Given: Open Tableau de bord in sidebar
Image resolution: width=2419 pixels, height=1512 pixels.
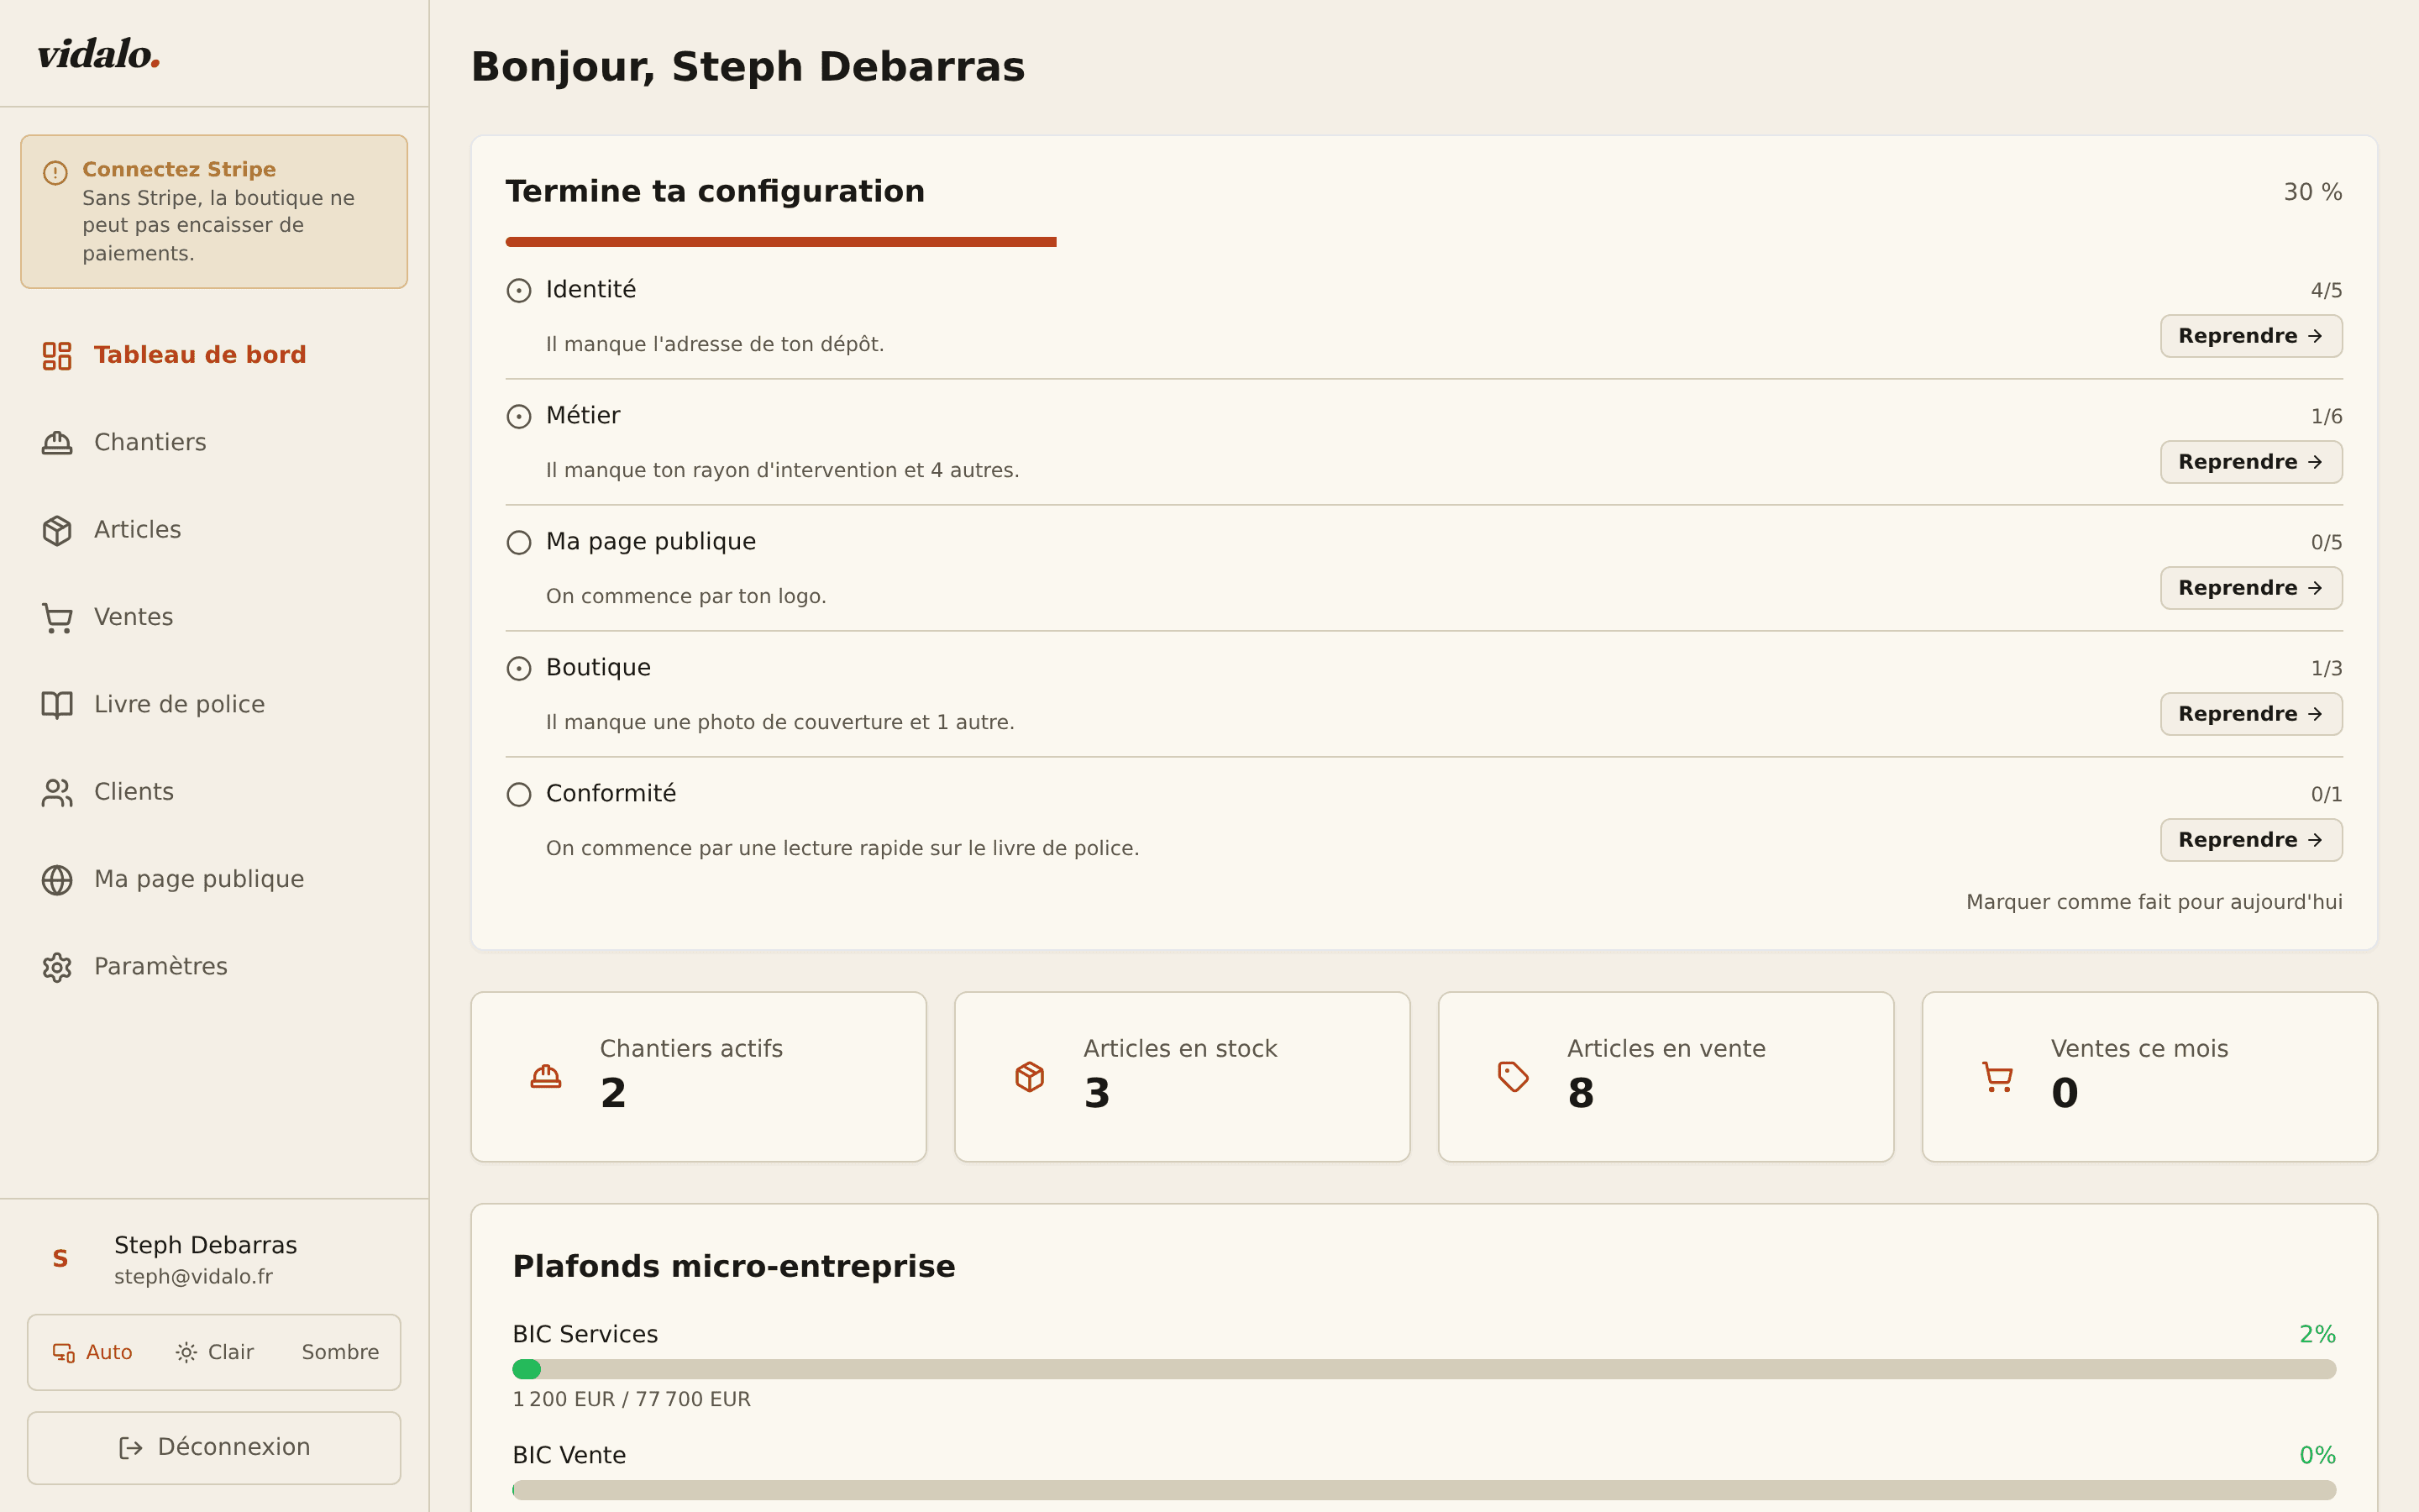Looking at the screenshot, I should click(214, 355).
